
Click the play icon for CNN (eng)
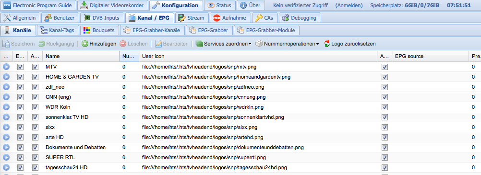pos(6,97)
